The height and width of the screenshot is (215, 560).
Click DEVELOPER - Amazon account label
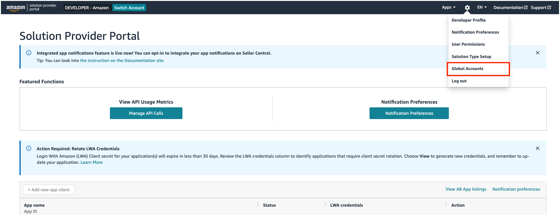click(x=87, y=8)
